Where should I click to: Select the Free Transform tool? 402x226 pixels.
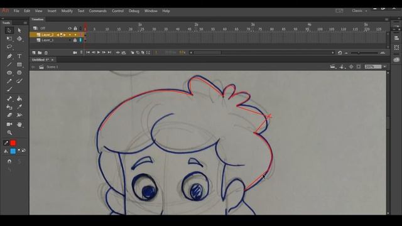point(9,39)
